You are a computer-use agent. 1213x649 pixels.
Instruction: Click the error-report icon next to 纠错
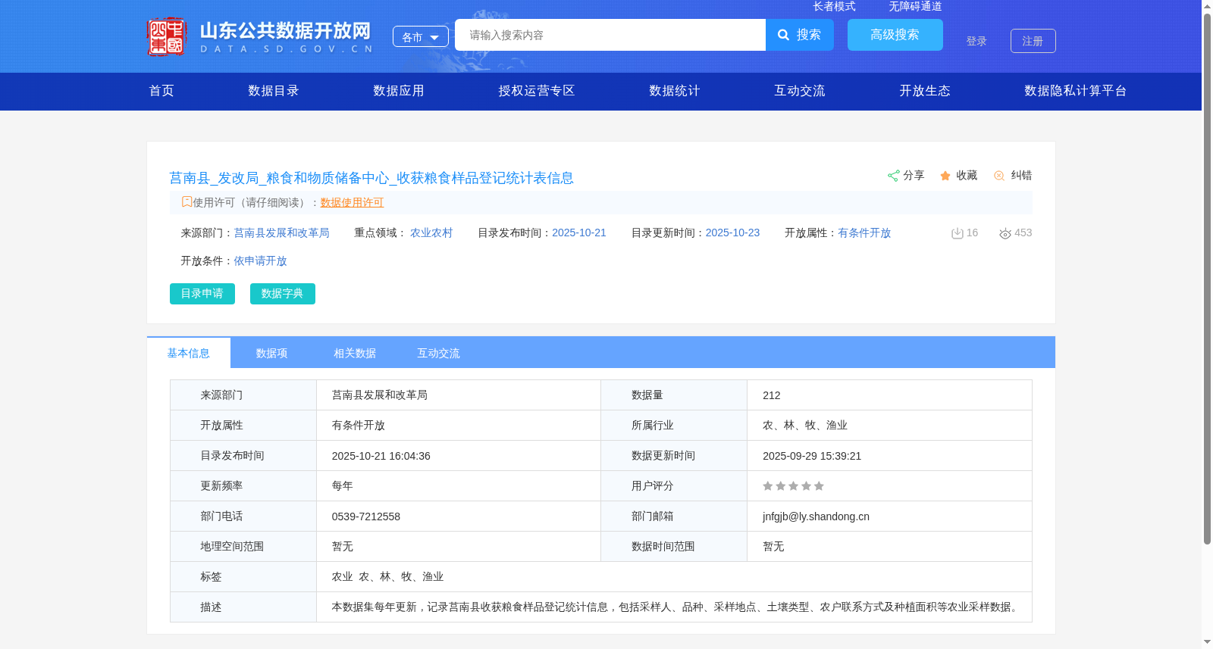[x=999, y=176]
